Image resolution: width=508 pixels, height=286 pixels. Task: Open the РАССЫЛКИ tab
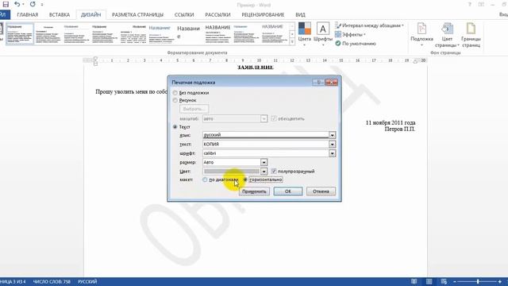[217, 14]
